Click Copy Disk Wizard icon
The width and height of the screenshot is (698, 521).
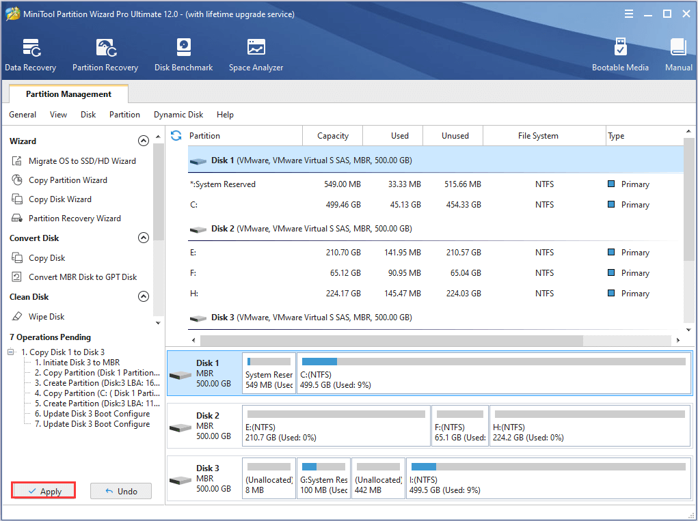[x=17, y=199]
